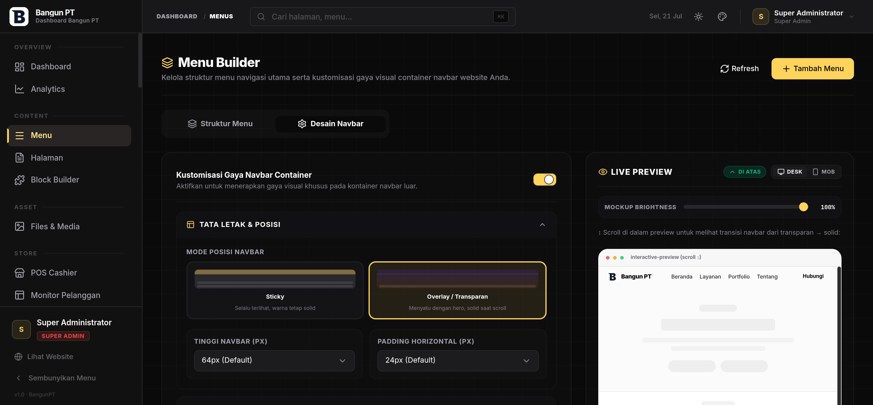
Task: Click the Refresh button
Action: pos(739,69)
